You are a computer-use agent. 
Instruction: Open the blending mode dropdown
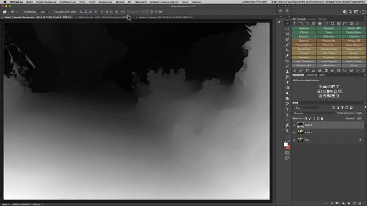[x=314, y=113]
